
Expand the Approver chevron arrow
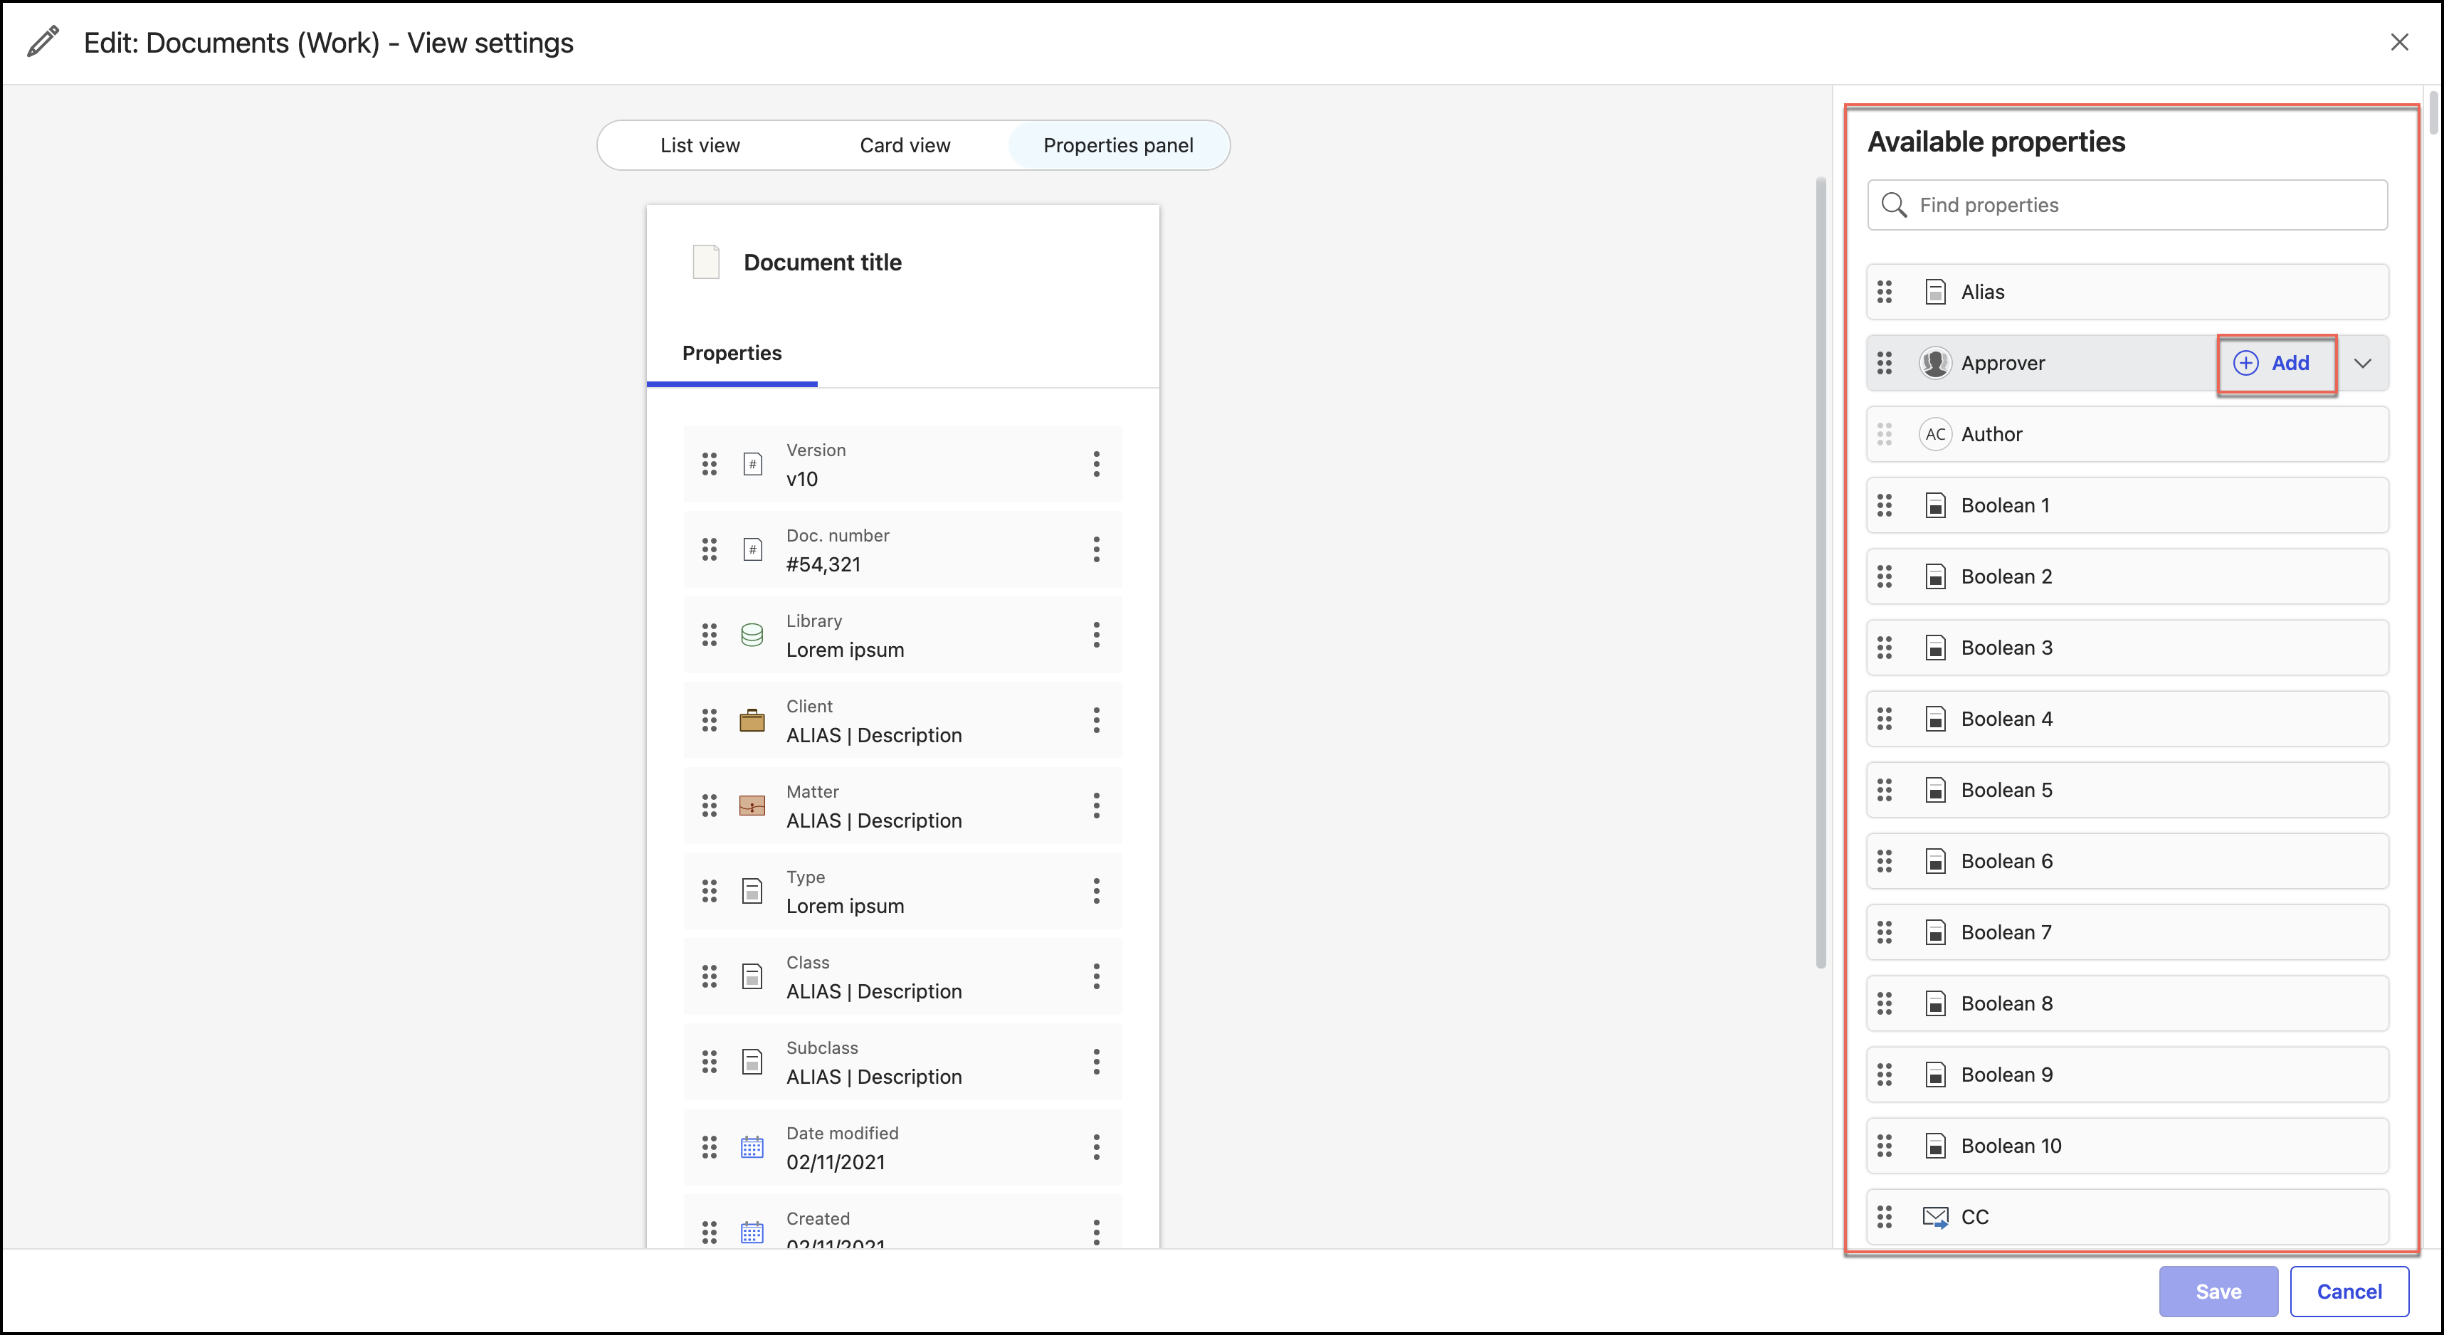tap(2362, 362)
